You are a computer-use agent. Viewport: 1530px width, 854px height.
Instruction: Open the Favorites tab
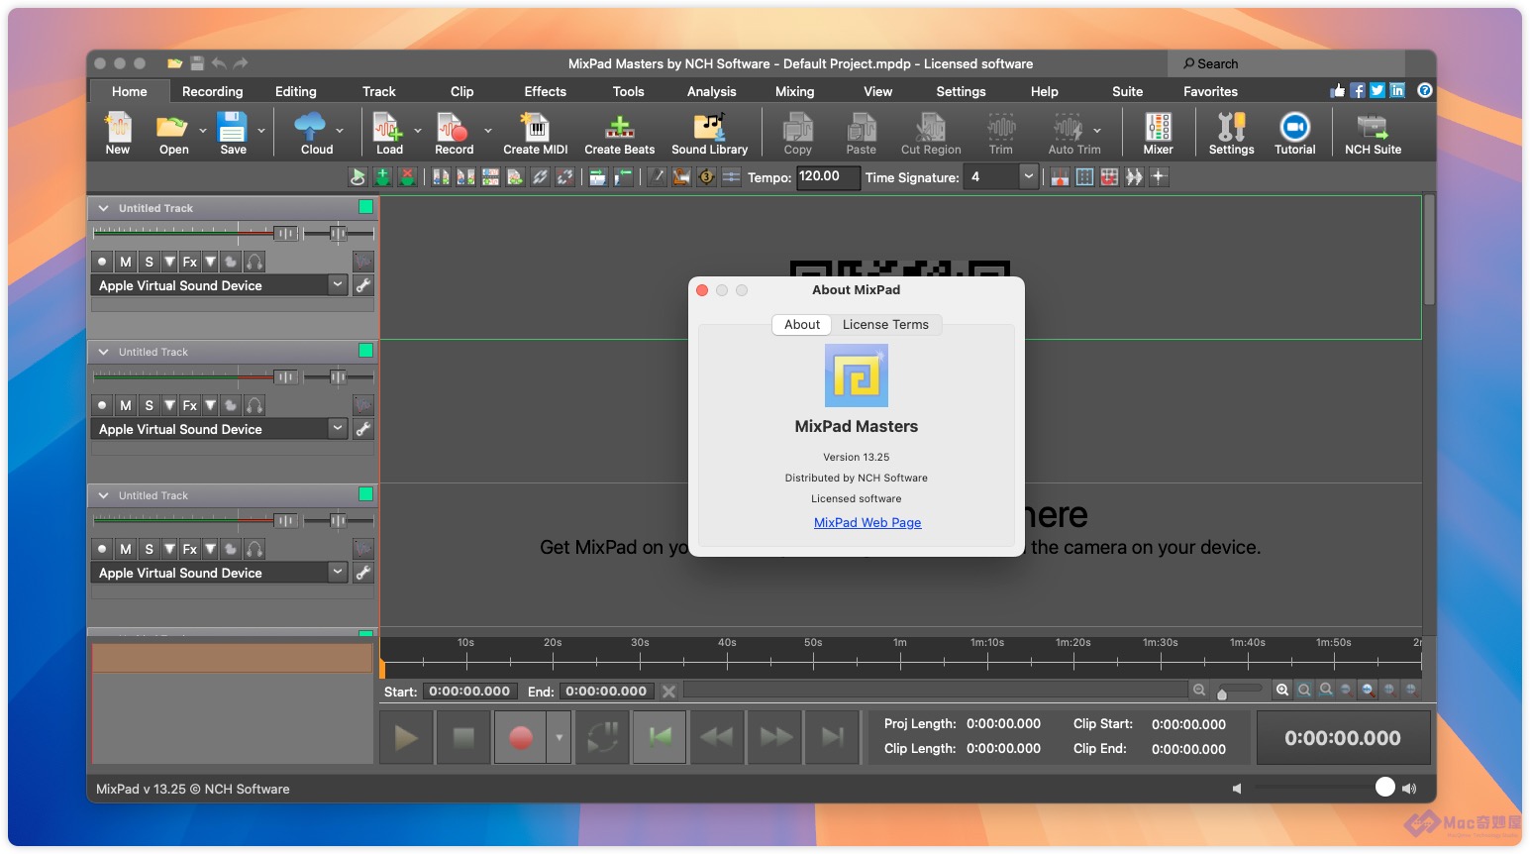tap(1210, 91)
